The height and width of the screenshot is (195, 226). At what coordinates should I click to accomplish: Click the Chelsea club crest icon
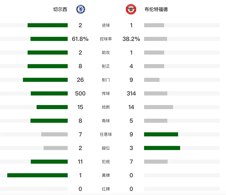80,9
